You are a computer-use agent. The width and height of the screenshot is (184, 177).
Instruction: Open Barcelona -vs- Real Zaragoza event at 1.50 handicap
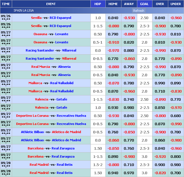point(51,148)
